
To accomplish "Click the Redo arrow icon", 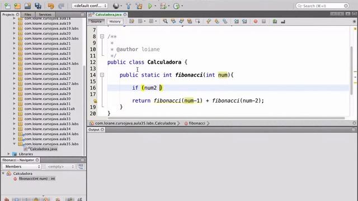I will pyautogui.click(x=61, y=6).
